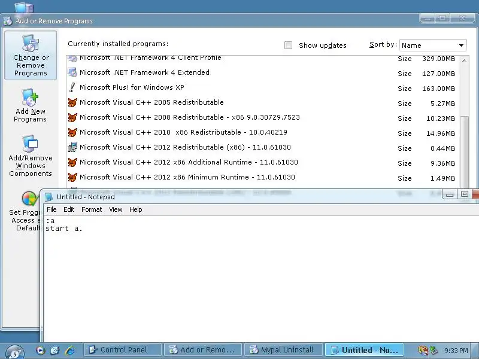Screen dimensions: 479x359
Task: Click the .NET Framework 4 Extended icon
Action: coord(72,72)
